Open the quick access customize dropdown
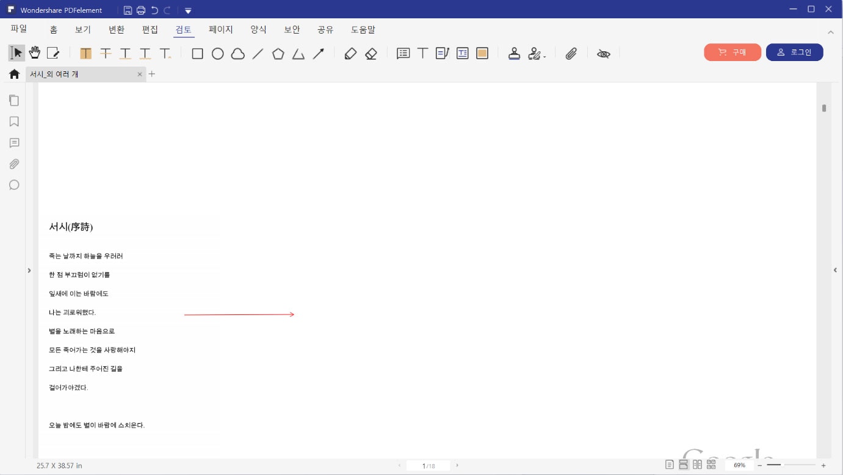843x475 pixels. [x=188, y=10]
